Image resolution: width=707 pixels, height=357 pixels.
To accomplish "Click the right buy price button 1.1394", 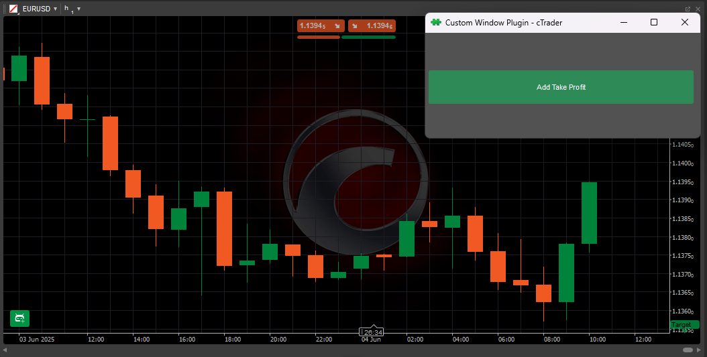I will pos(372,26).
